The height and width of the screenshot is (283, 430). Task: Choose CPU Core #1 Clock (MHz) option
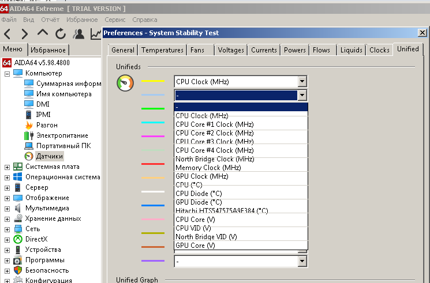[241, 124]
